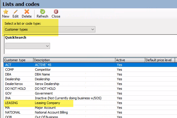Click the Out Of Business description
The width and height of the screenshot is (177, 118).
pyautogui.click(x=46, y=117)
